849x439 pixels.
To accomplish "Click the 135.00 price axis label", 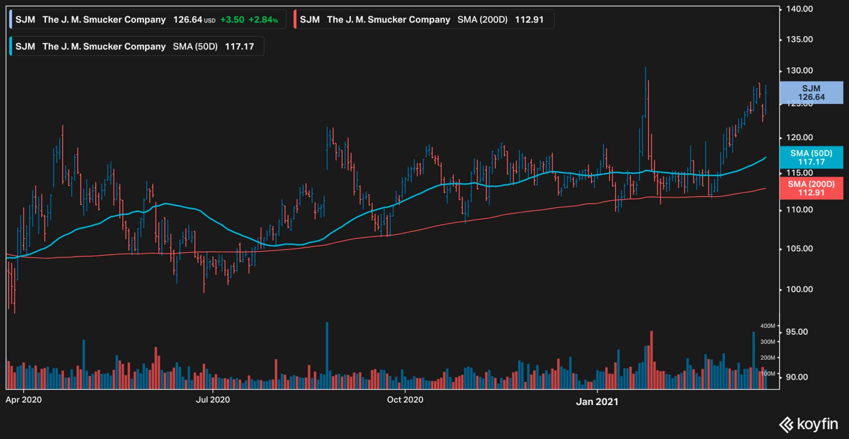I will pyautogui.click(x=799, y=39).
